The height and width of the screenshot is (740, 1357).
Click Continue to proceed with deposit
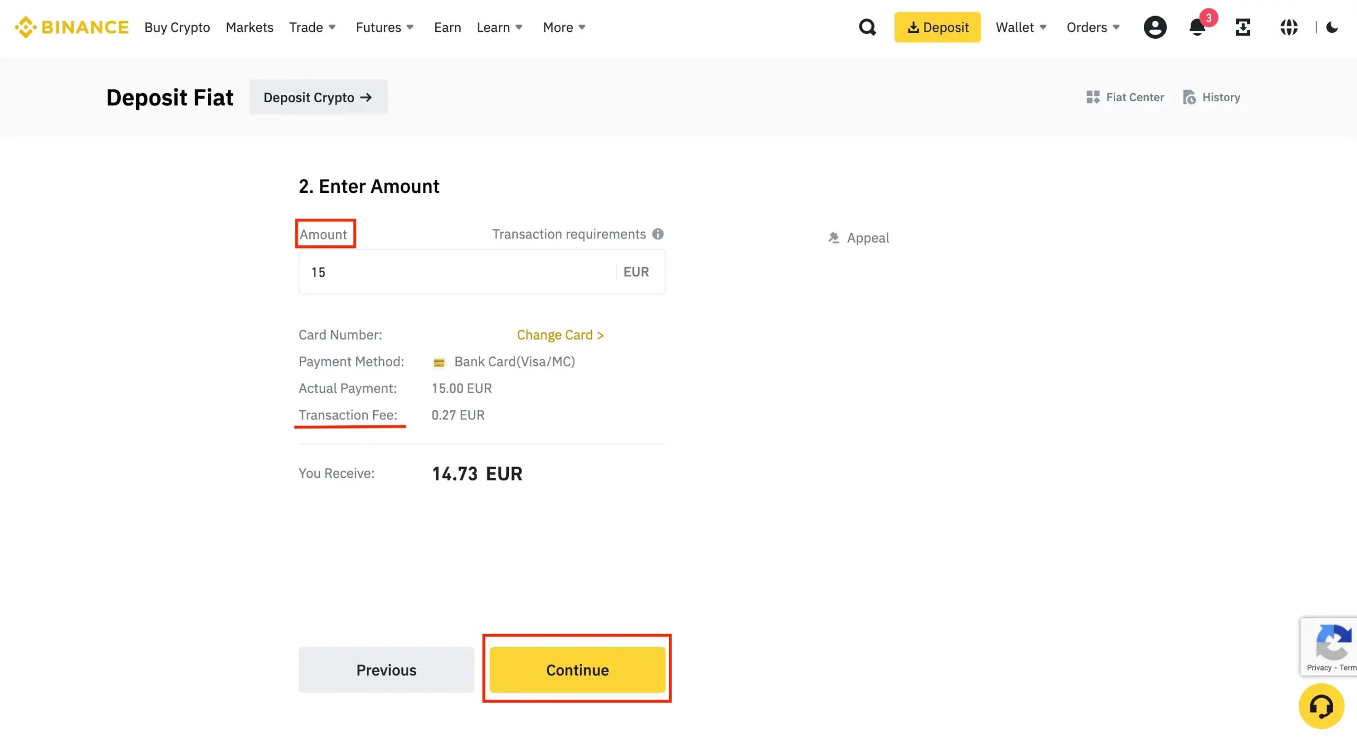tap(577, 669)
